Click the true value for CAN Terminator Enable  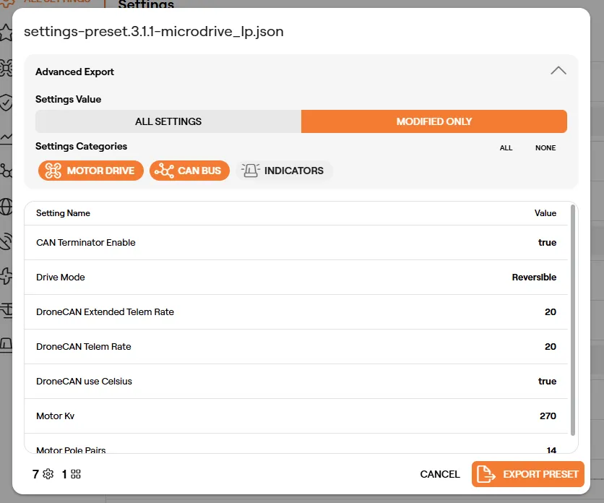point(547,242)
